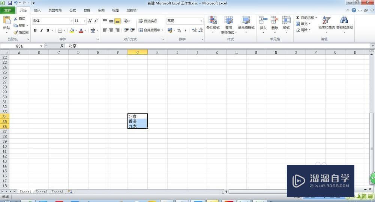Open font color dropdown arrow
This screenshot has width=375, height=202.
click(x=85, y=30)
